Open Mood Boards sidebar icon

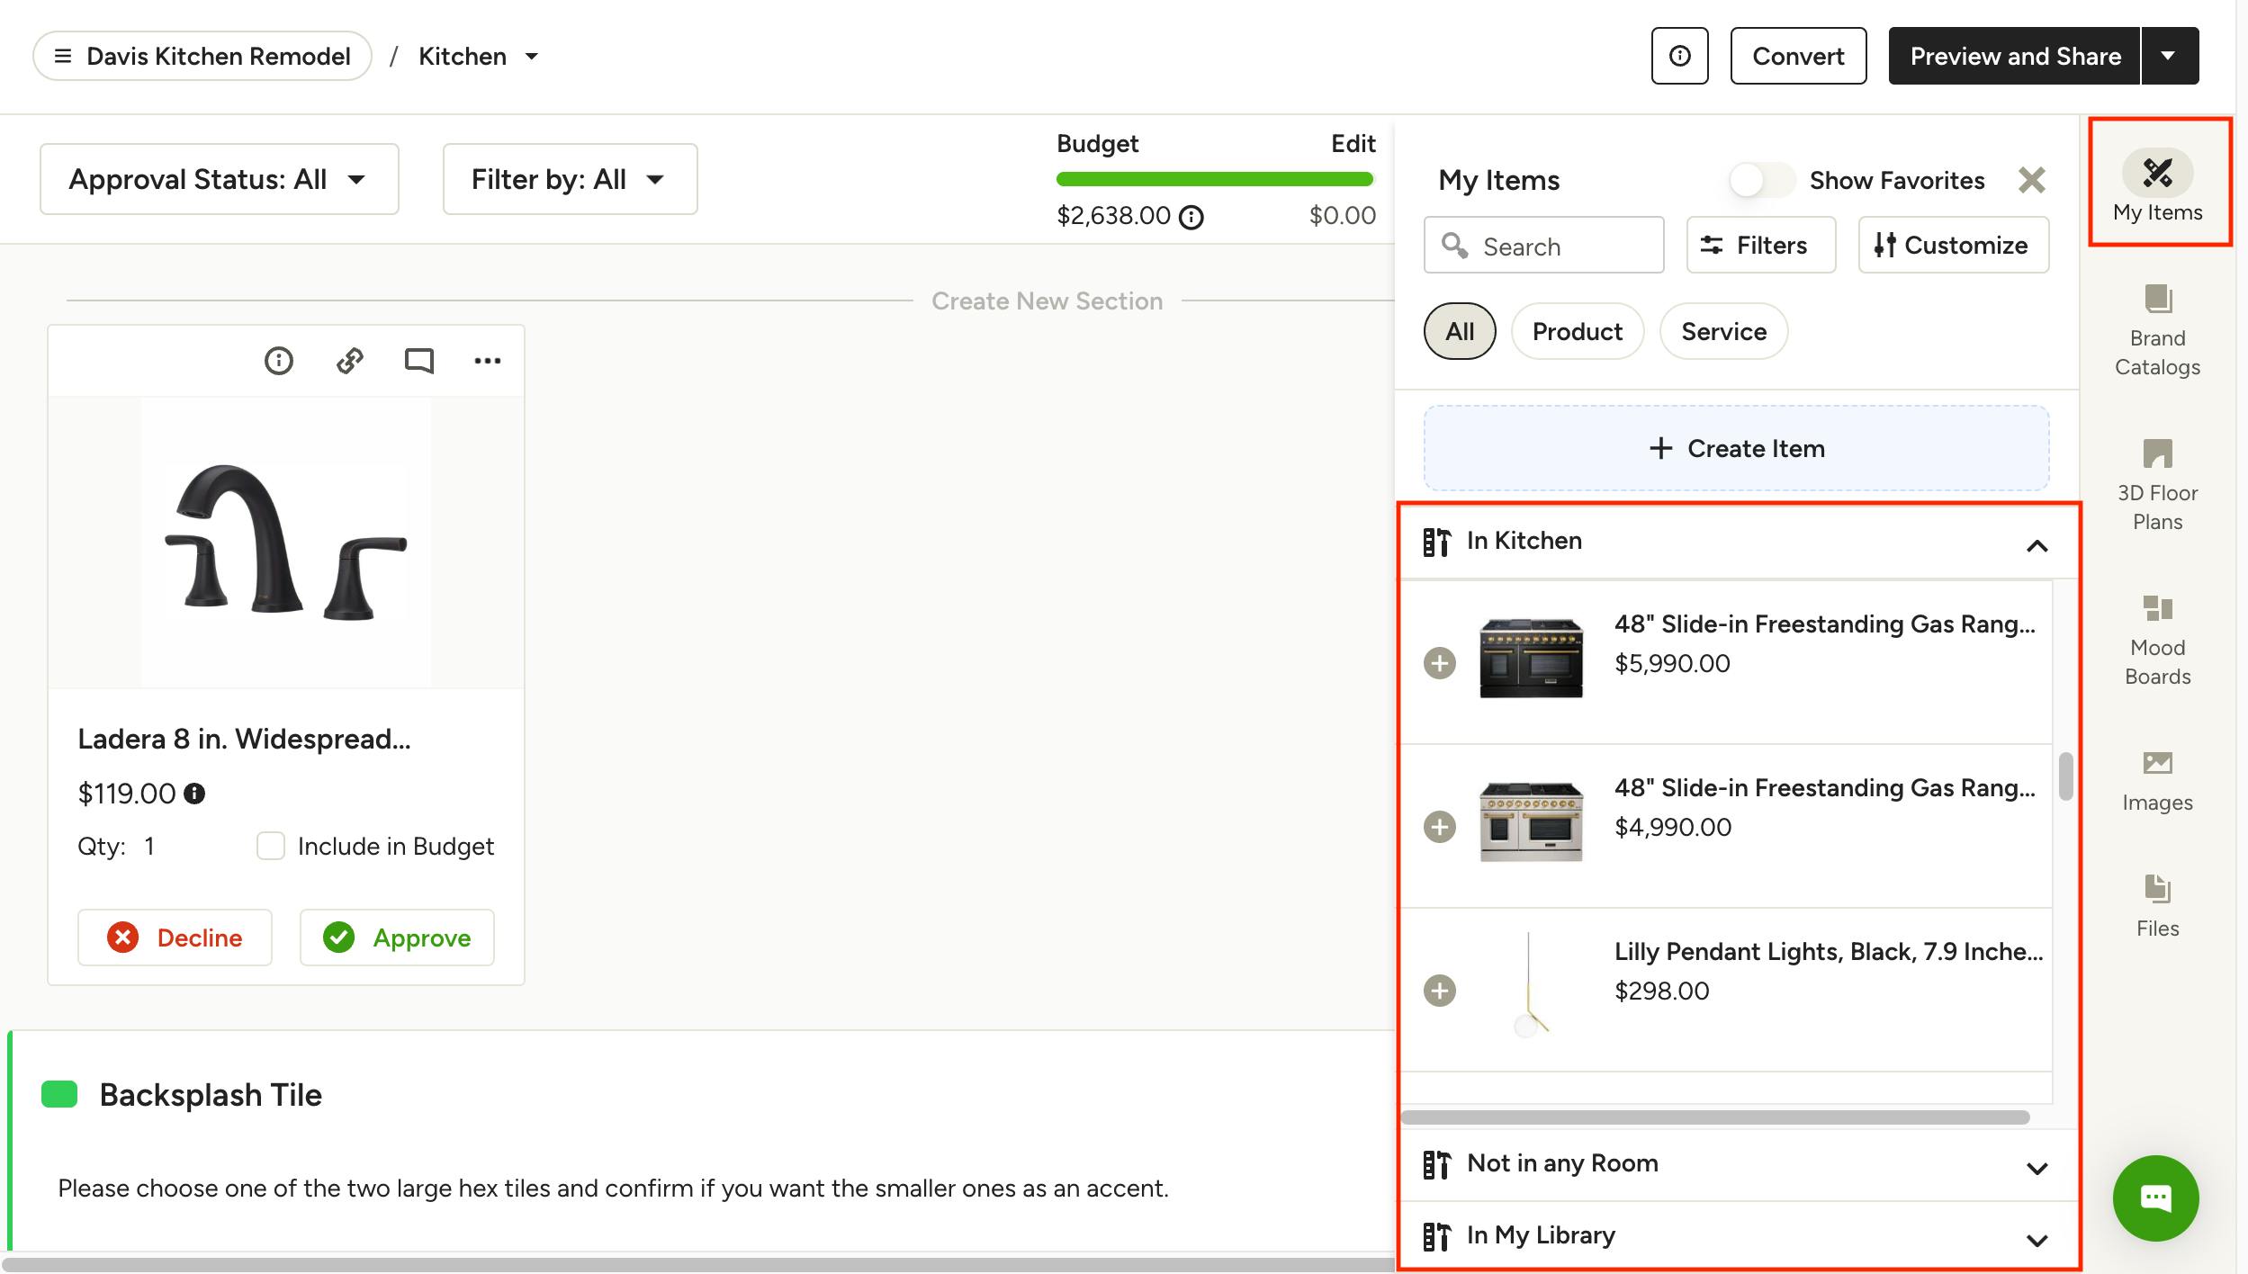click(x=2157, y=639)
